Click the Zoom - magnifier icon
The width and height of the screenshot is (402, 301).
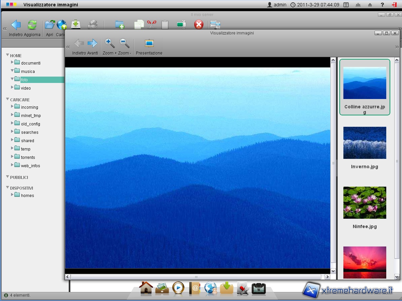pos(125,43)
